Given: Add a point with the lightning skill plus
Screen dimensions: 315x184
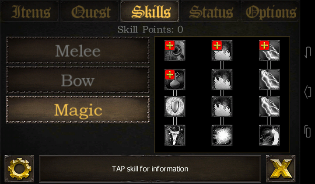Looking at the screenshot, I should [264, 45].
